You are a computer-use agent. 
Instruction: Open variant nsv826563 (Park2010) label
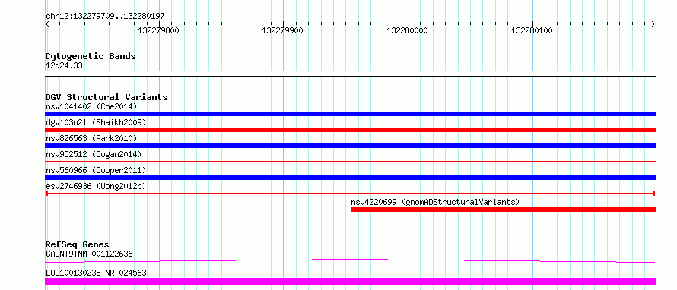pyautogui.click(x=91, y=138)
